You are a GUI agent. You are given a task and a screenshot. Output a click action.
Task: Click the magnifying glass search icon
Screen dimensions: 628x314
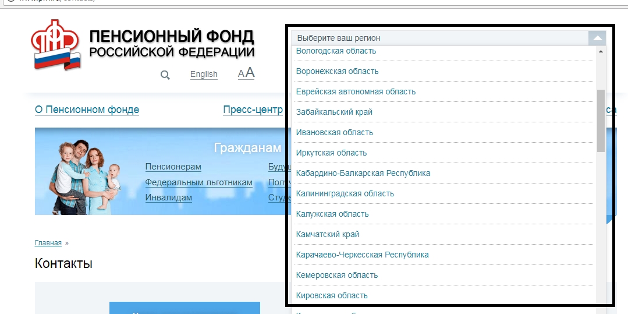pos(165,75)
